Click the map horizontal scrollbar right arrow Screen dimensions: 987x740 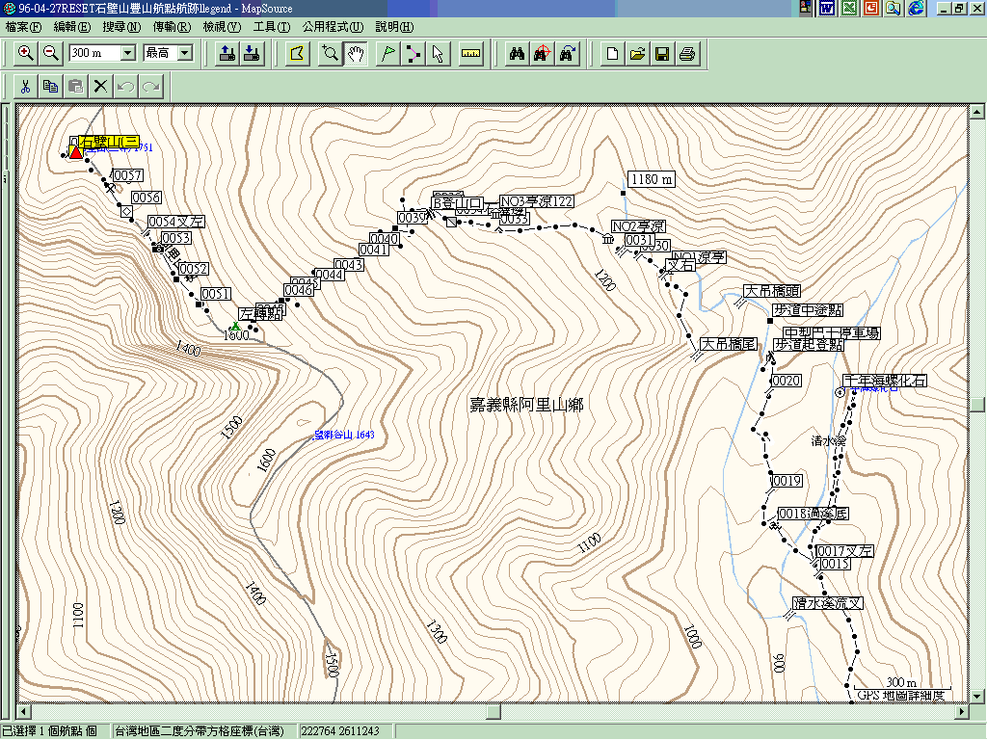click(x=962, y=712)
